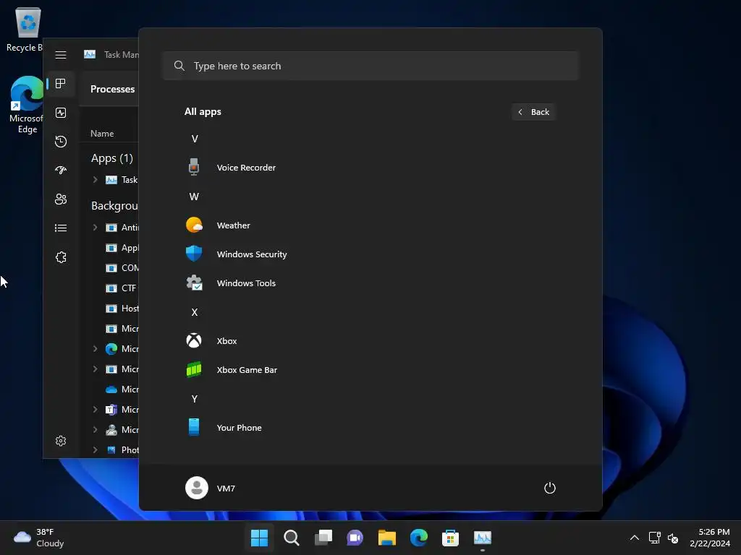Viewport: 741px width, 555px height.
Task: Open File Explorer from taskbar
Action: (386, 538)
